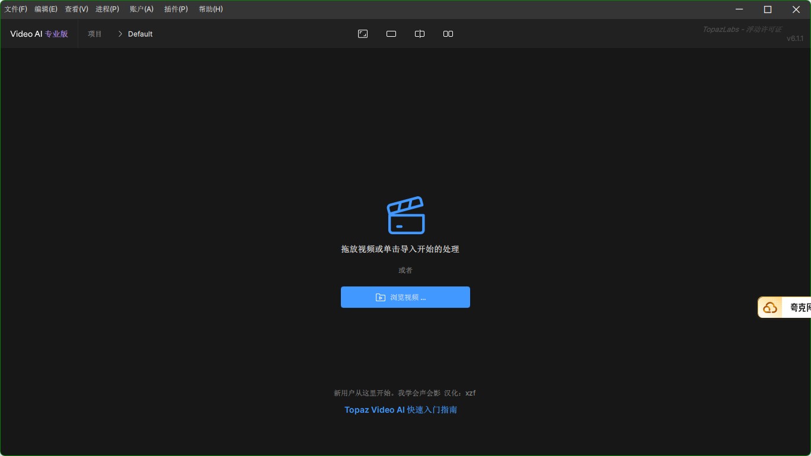The height and width of the screenshot is (456, 811).
Task: Open the 文件(F) menu
Action: 16,9
